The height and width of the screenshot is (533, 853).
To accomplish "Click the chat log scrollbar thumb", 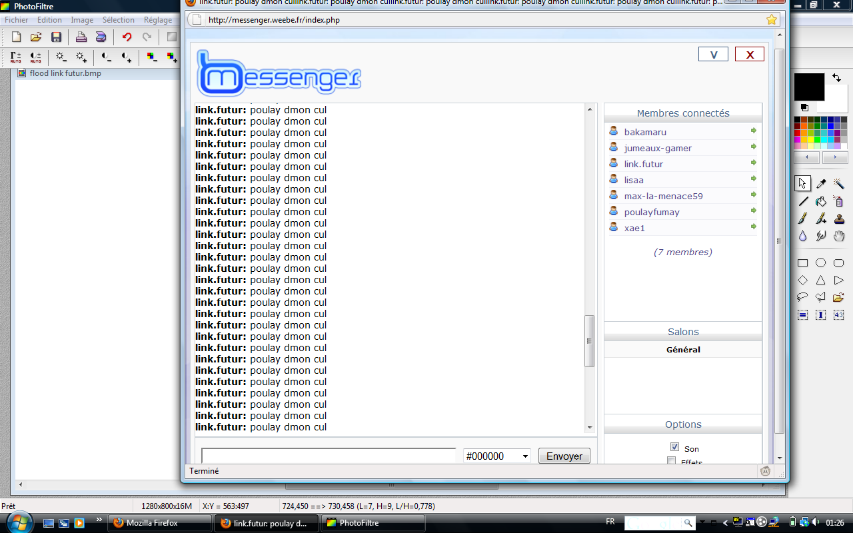I will (589, 341).
